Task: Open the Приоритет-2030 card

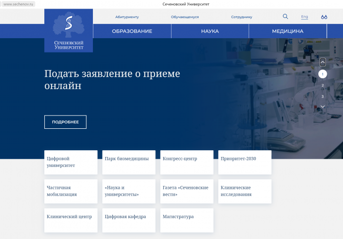Action: click(245, 162)
